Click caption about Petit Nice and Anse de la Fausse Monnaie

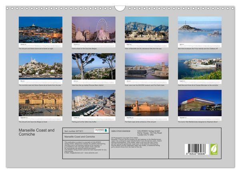[x=198, y=85]
